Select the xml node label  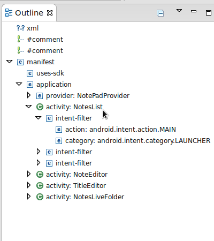tap(33, 28)
